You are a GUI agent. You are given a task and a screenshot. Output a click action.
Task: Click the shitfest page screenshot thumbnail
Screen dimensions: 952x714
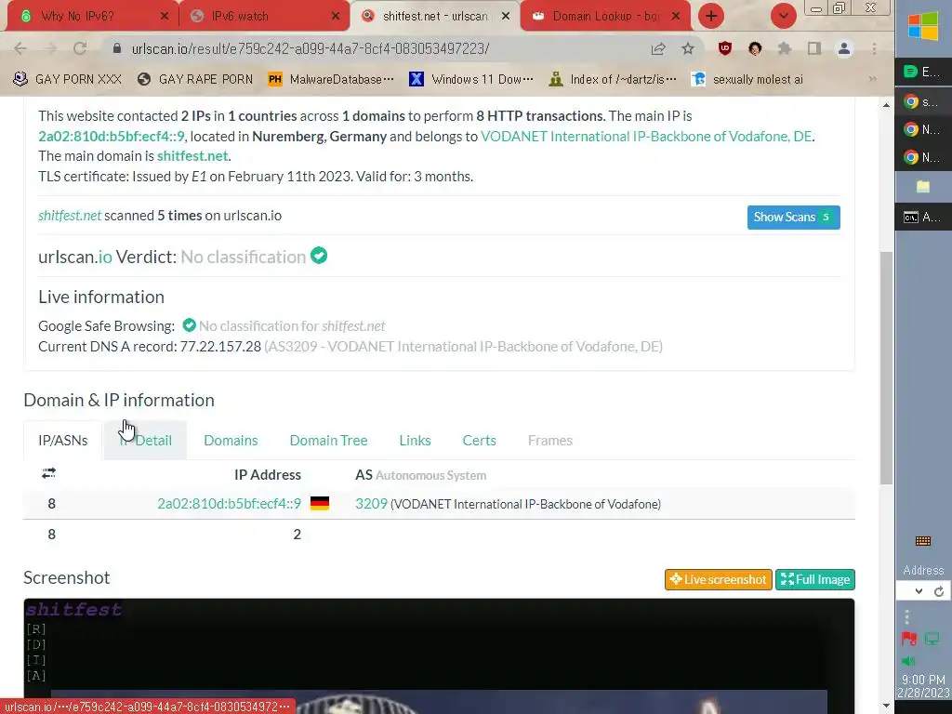tap(439, 655)
